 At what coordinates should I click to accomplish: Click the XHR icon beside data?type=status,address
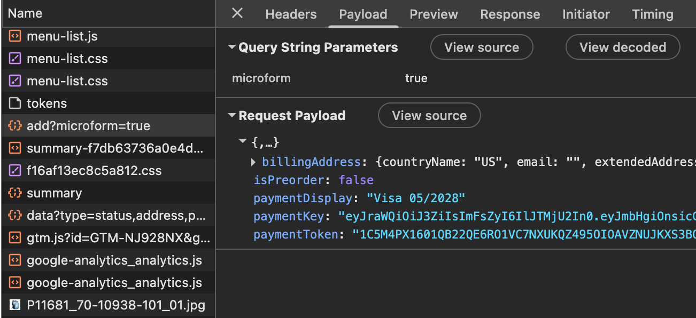[16, 216]
